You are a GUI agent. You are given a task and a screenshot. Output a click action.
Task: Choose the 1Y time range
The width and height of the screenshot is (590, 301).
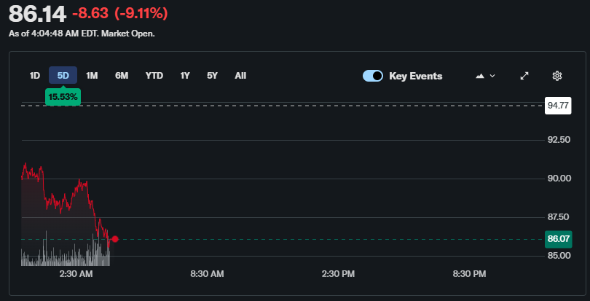[x=185, y=75]
